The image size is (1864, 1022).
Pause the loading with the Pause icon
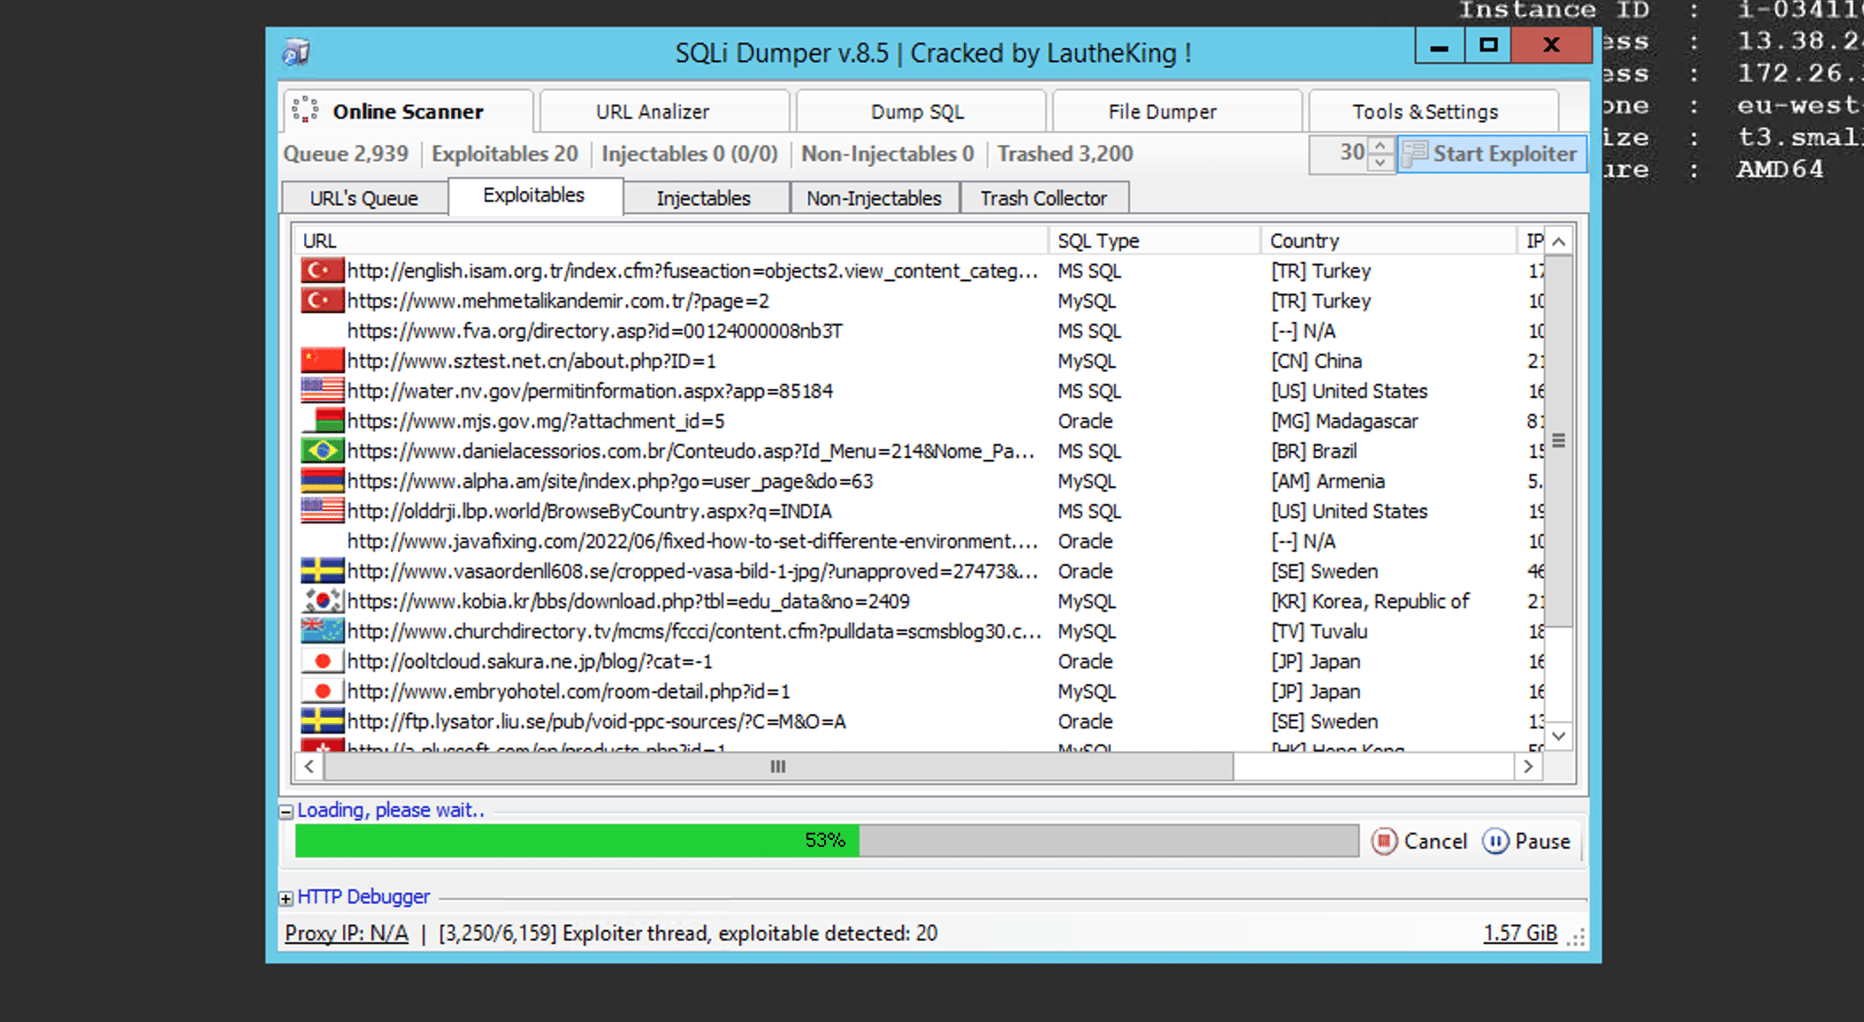point(1494,841)
